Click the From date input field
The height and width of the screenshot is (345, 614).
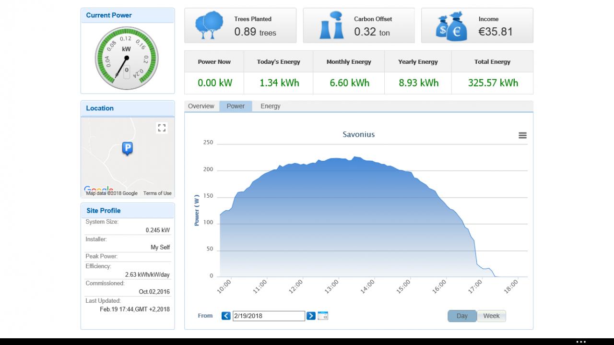click(269, 316)
